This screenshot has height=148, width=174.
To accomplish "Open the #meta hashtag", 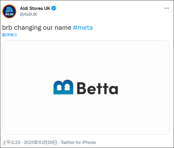I will point(83,28).
